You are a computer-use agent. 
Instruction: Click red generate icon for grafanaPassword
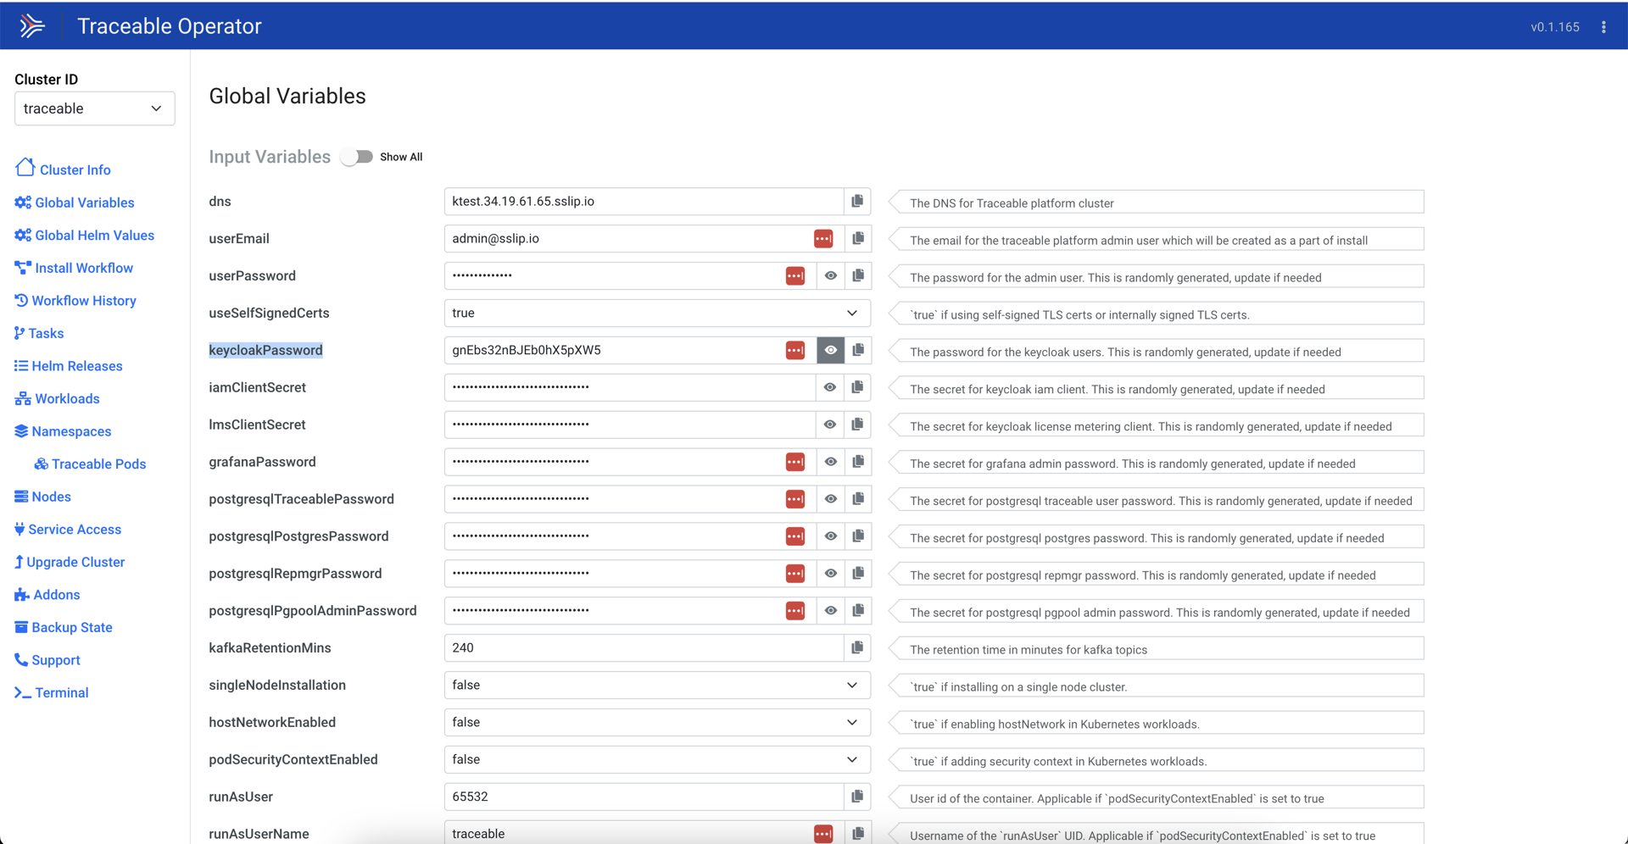(x=795, y=462)
